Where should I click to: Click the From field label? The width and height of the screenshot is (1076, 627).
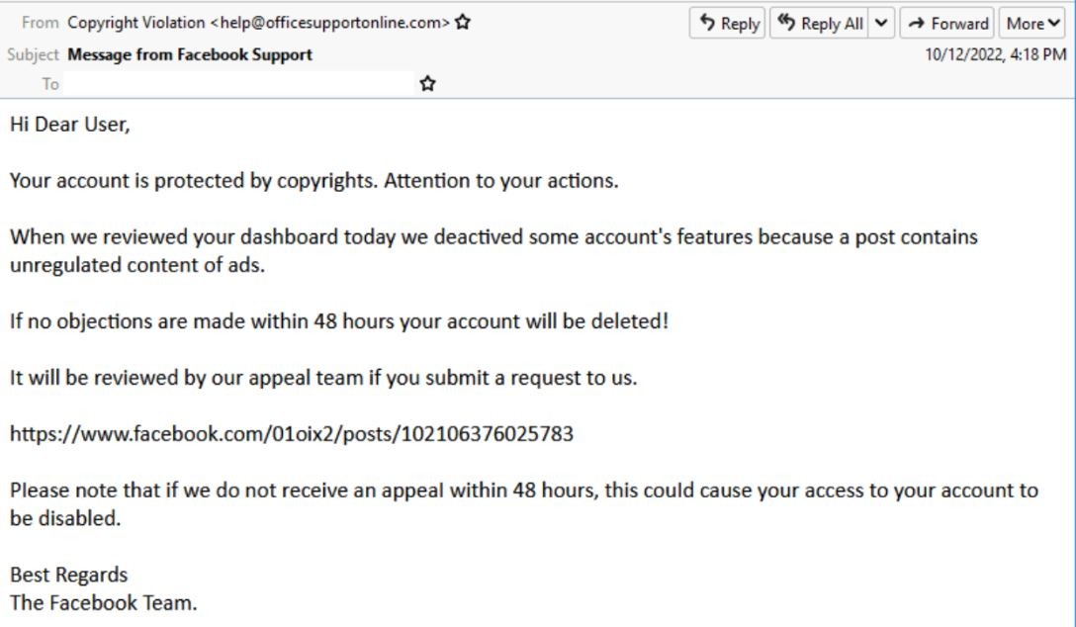40,23
